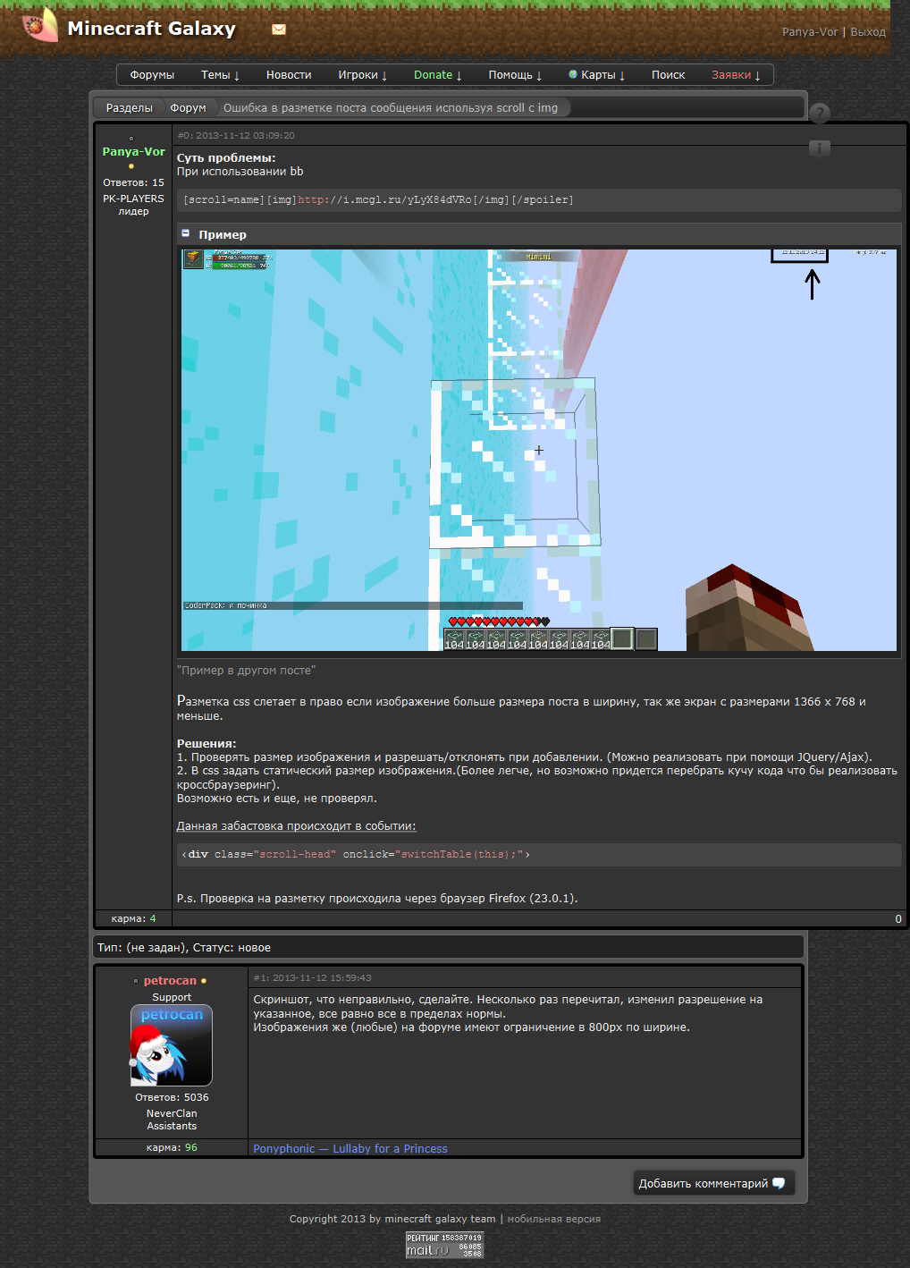Click the "Суть проблемы:" heading text
910x1268 pixels.
[226, 158]
